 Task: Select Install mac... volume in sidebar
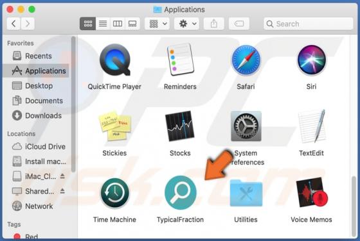36,162
